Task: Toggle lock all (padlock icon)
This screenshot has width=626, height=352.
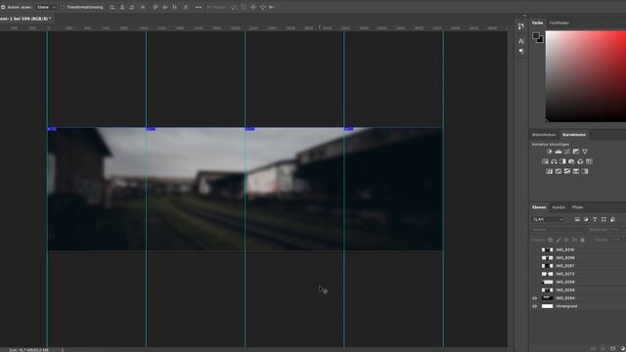Action: click(583, 240)
